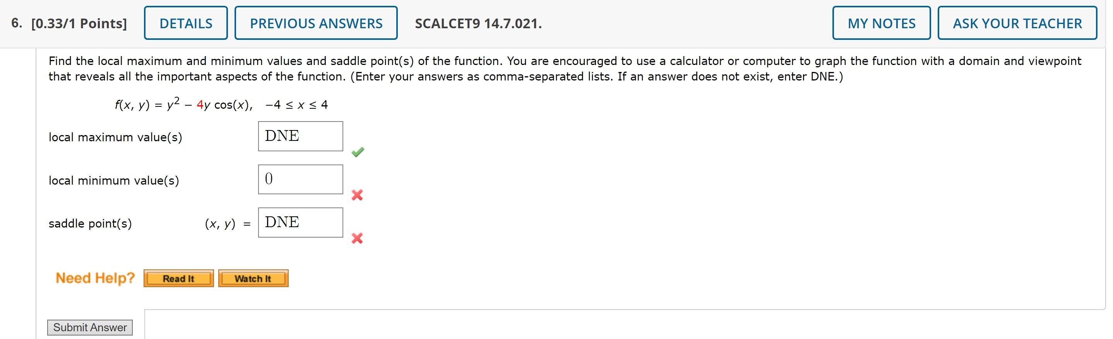Image resolution: width=1113 pixels, height=339 pixels.
Task: Click the red X beside saddle point answer
Action: tap(358, 238)
